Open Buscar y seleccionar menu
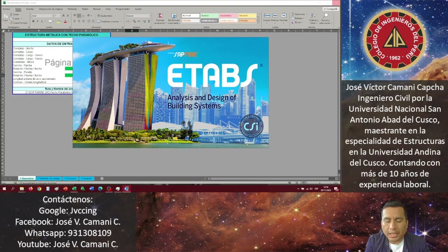The width and height of the screenshot is (448, 252). click(325, 19)
